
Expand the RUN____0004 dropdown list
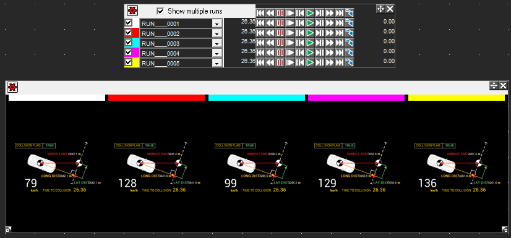pos(217,53)
